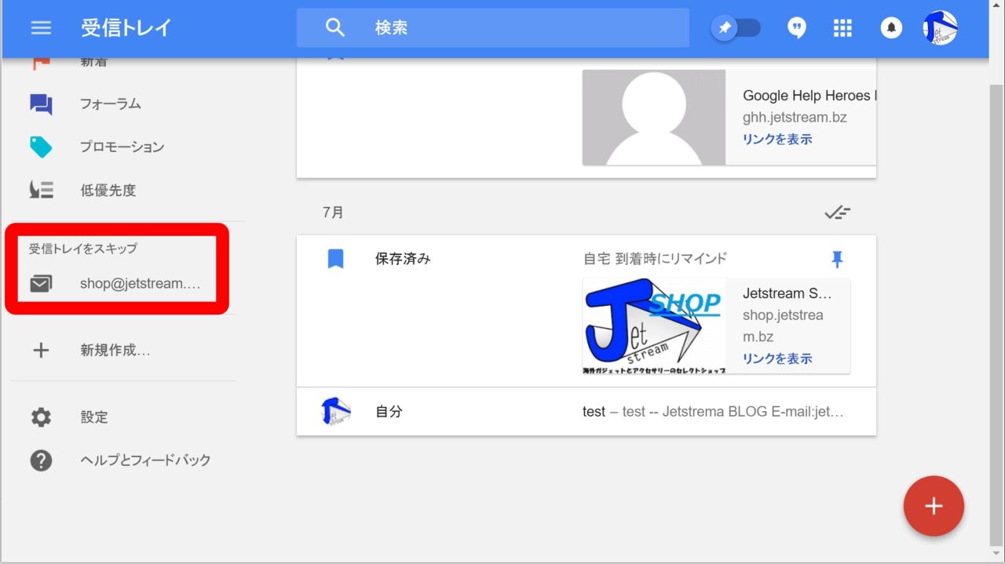Click the search magnifier icon
The image size is (1005, 564).
pos(335,28)
